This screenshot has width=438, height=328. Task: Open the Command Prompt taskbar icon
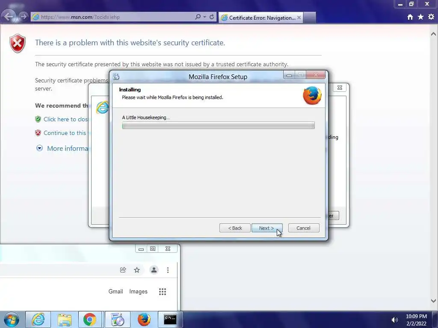[170, 319]
